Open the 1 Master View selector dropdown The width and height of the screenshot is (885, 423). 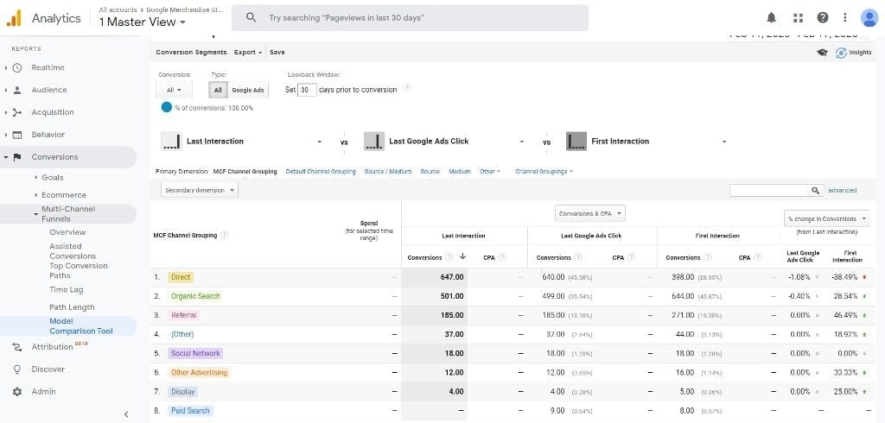point(143,22)
